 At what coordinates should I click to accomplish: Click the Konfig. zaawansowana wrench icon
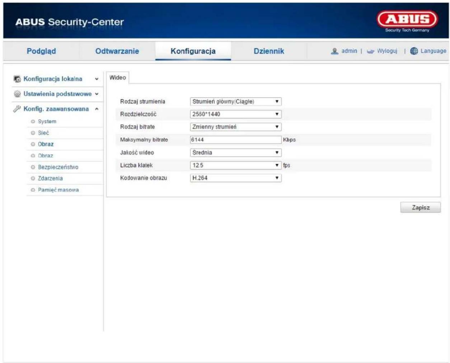[17, 109]
